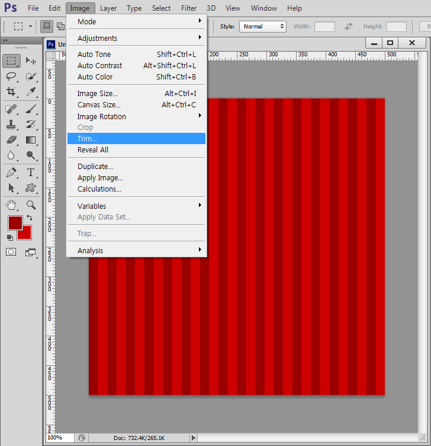Reset default foreground and background colors

10,237
